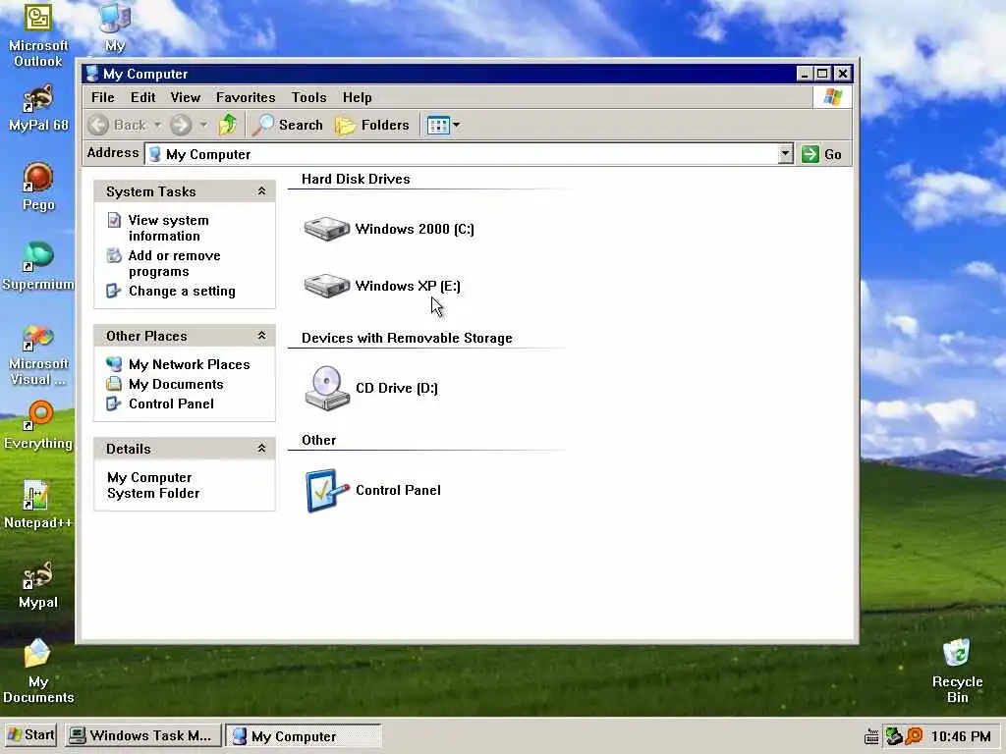Click the Go button beside address bar
Image resolution: width=1006 pixels, height=754 pixels.
pos(822,154)
